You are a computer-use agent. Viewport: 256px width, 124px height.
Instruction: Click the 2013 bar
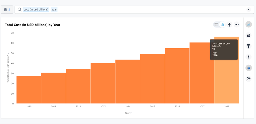[x=103, y=83]
